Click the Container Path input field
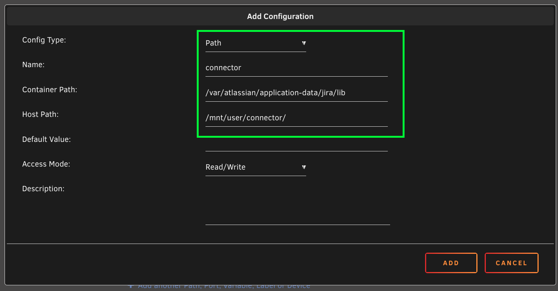This screenshot has width=558, height=291. 297,93
